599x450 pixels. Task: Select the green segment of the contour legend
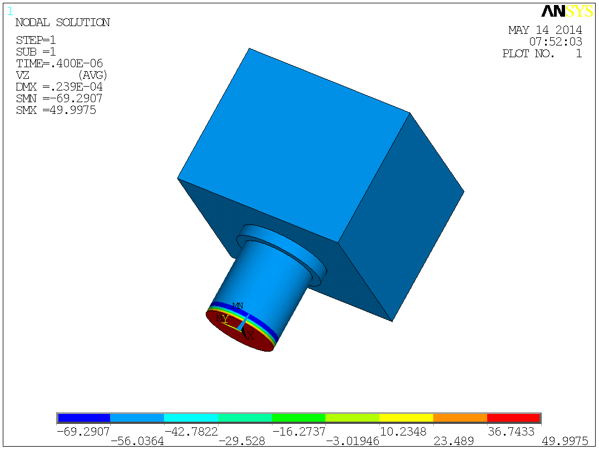298,417
